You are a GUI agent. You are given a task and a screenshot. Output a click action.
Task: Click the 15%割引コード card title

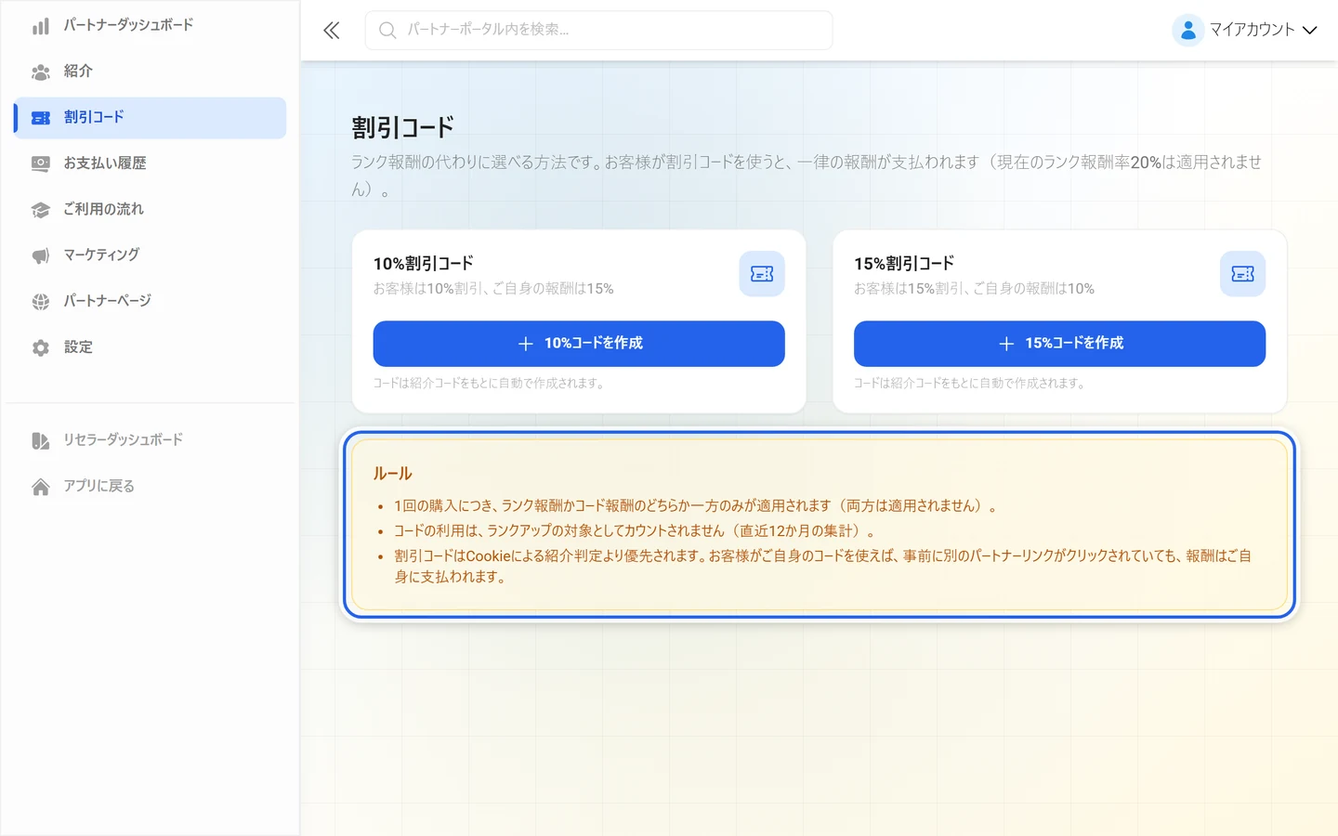904,264
